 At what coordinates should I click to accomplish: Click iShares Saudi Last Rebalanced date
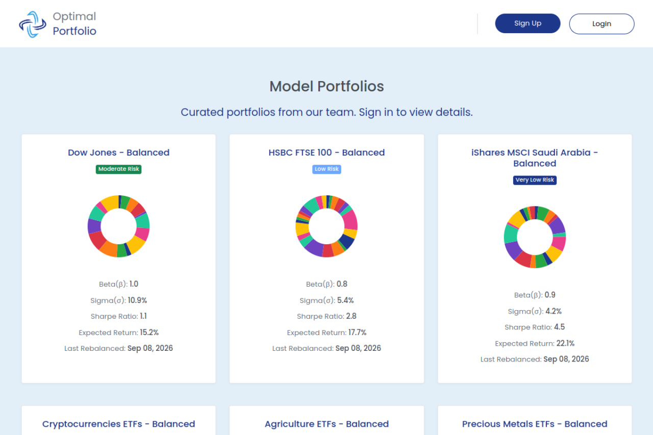[566, 359]
